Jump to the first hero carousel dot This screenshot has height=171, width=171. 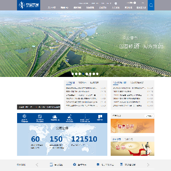click(73, 74)
